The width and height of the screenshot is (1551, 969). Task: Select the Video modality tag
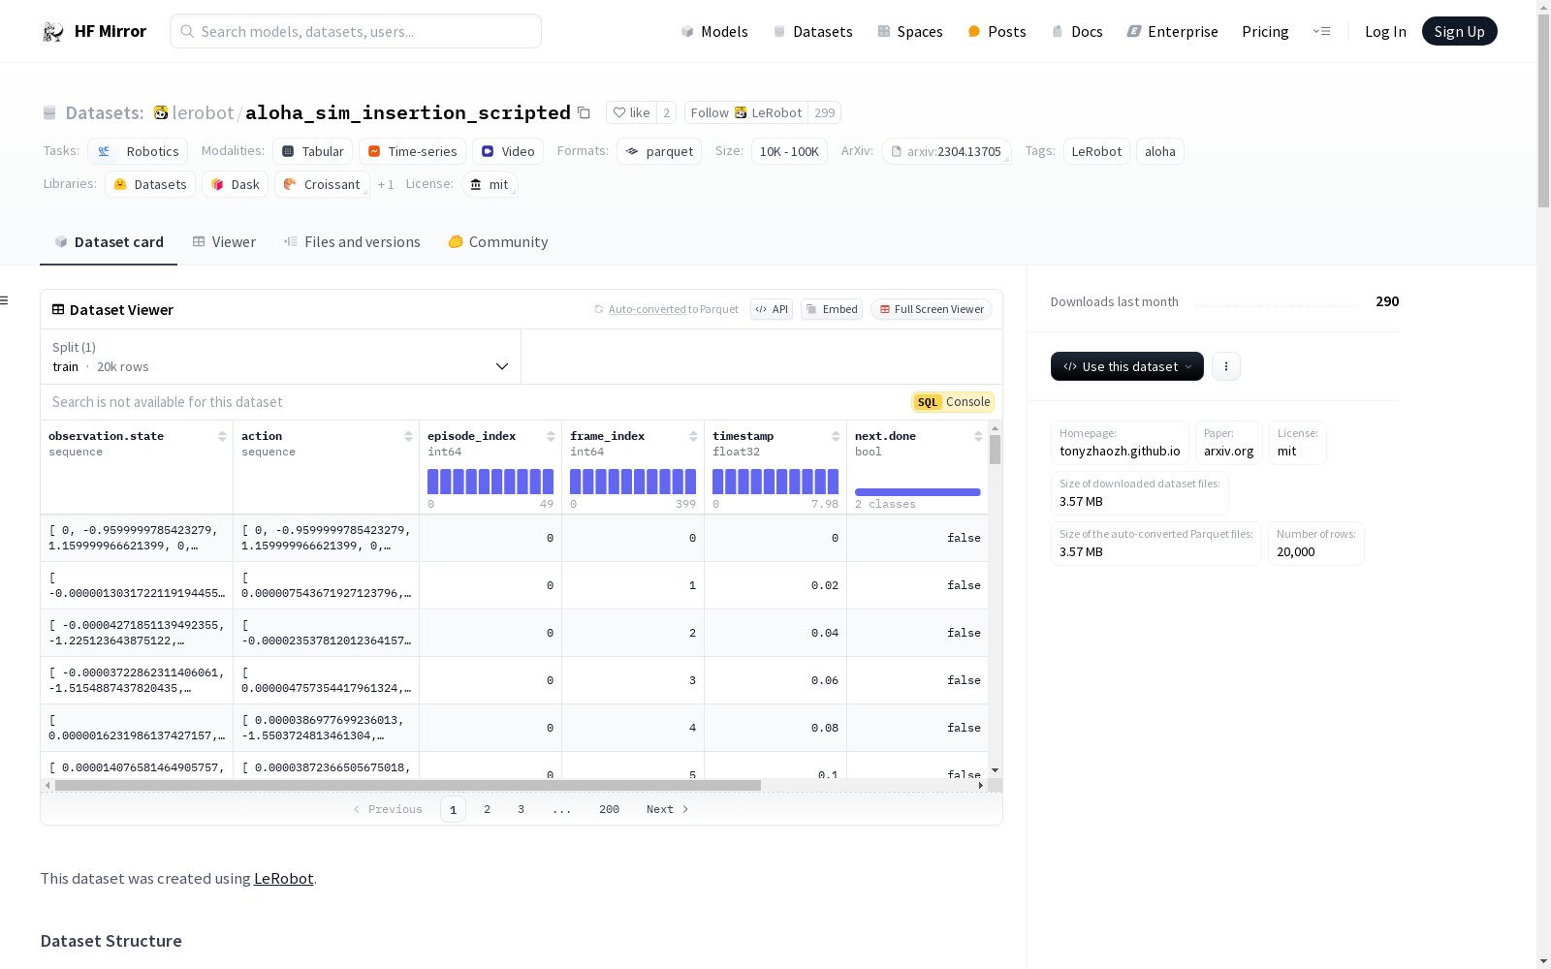(508, 151)
